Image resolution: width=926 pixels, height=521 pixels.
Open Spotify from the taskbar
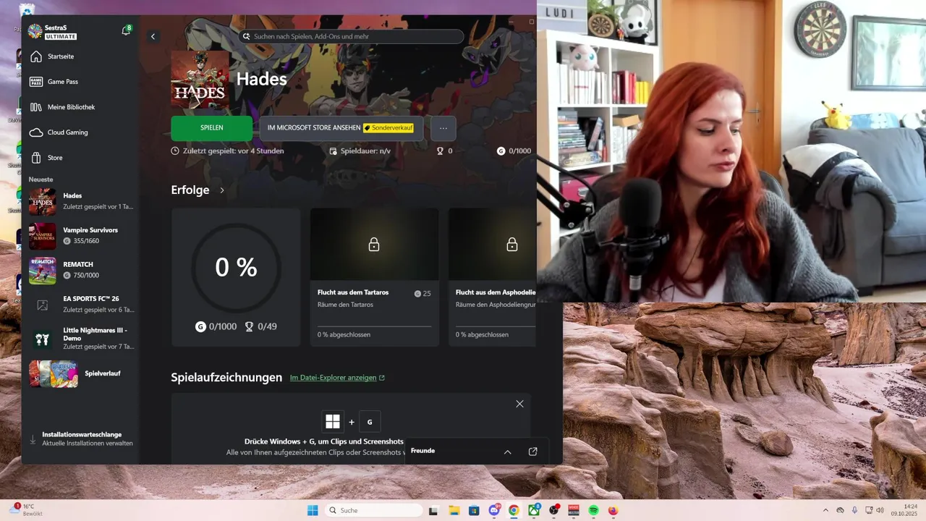tap(594, 510)
